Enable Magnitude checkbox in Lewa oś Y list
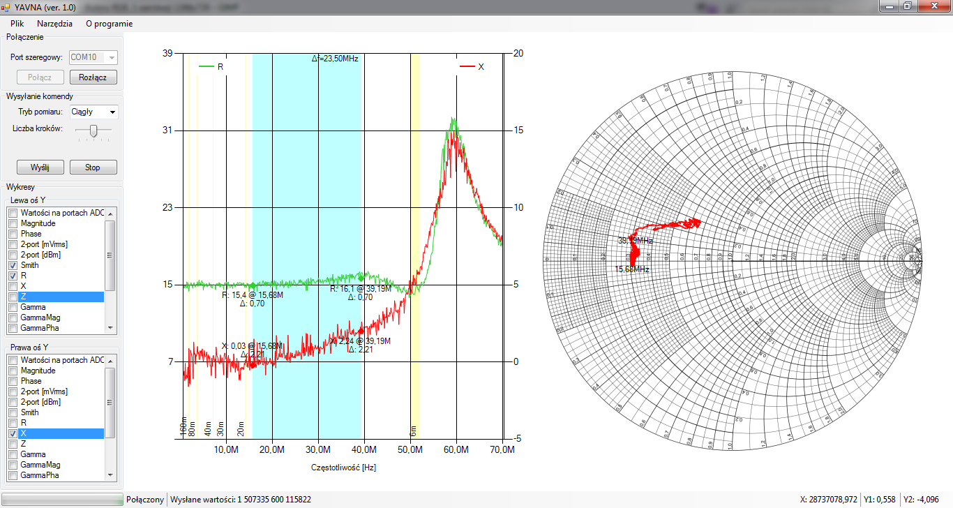The height and width of the screenshot is (508, 953). 12,223
